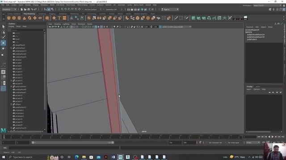The image size is (286, 160).
Task: Click the Multi-Cut tool shelf icon
Action: [176, 18]
